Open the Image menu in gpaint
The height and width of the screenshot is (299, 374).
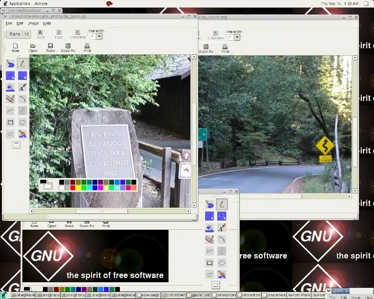coord(33,23)
